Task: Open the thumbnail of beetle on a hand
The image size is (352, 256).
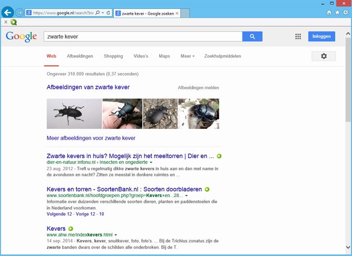Action: coord(122,114)
